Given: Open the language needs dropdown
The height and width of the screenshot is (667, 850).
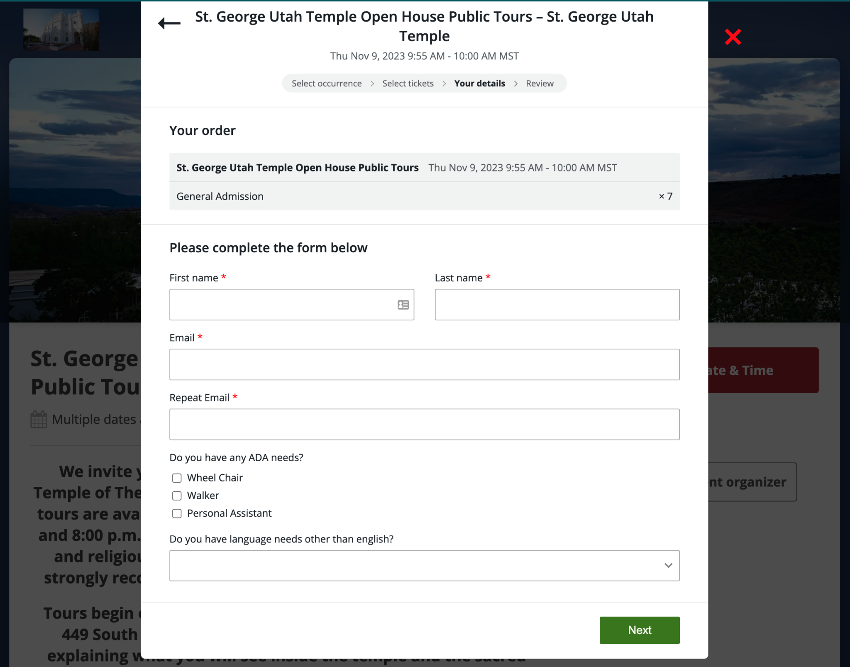Looking at the screenshot, I should pyautogui.click(x=424, y=565).
